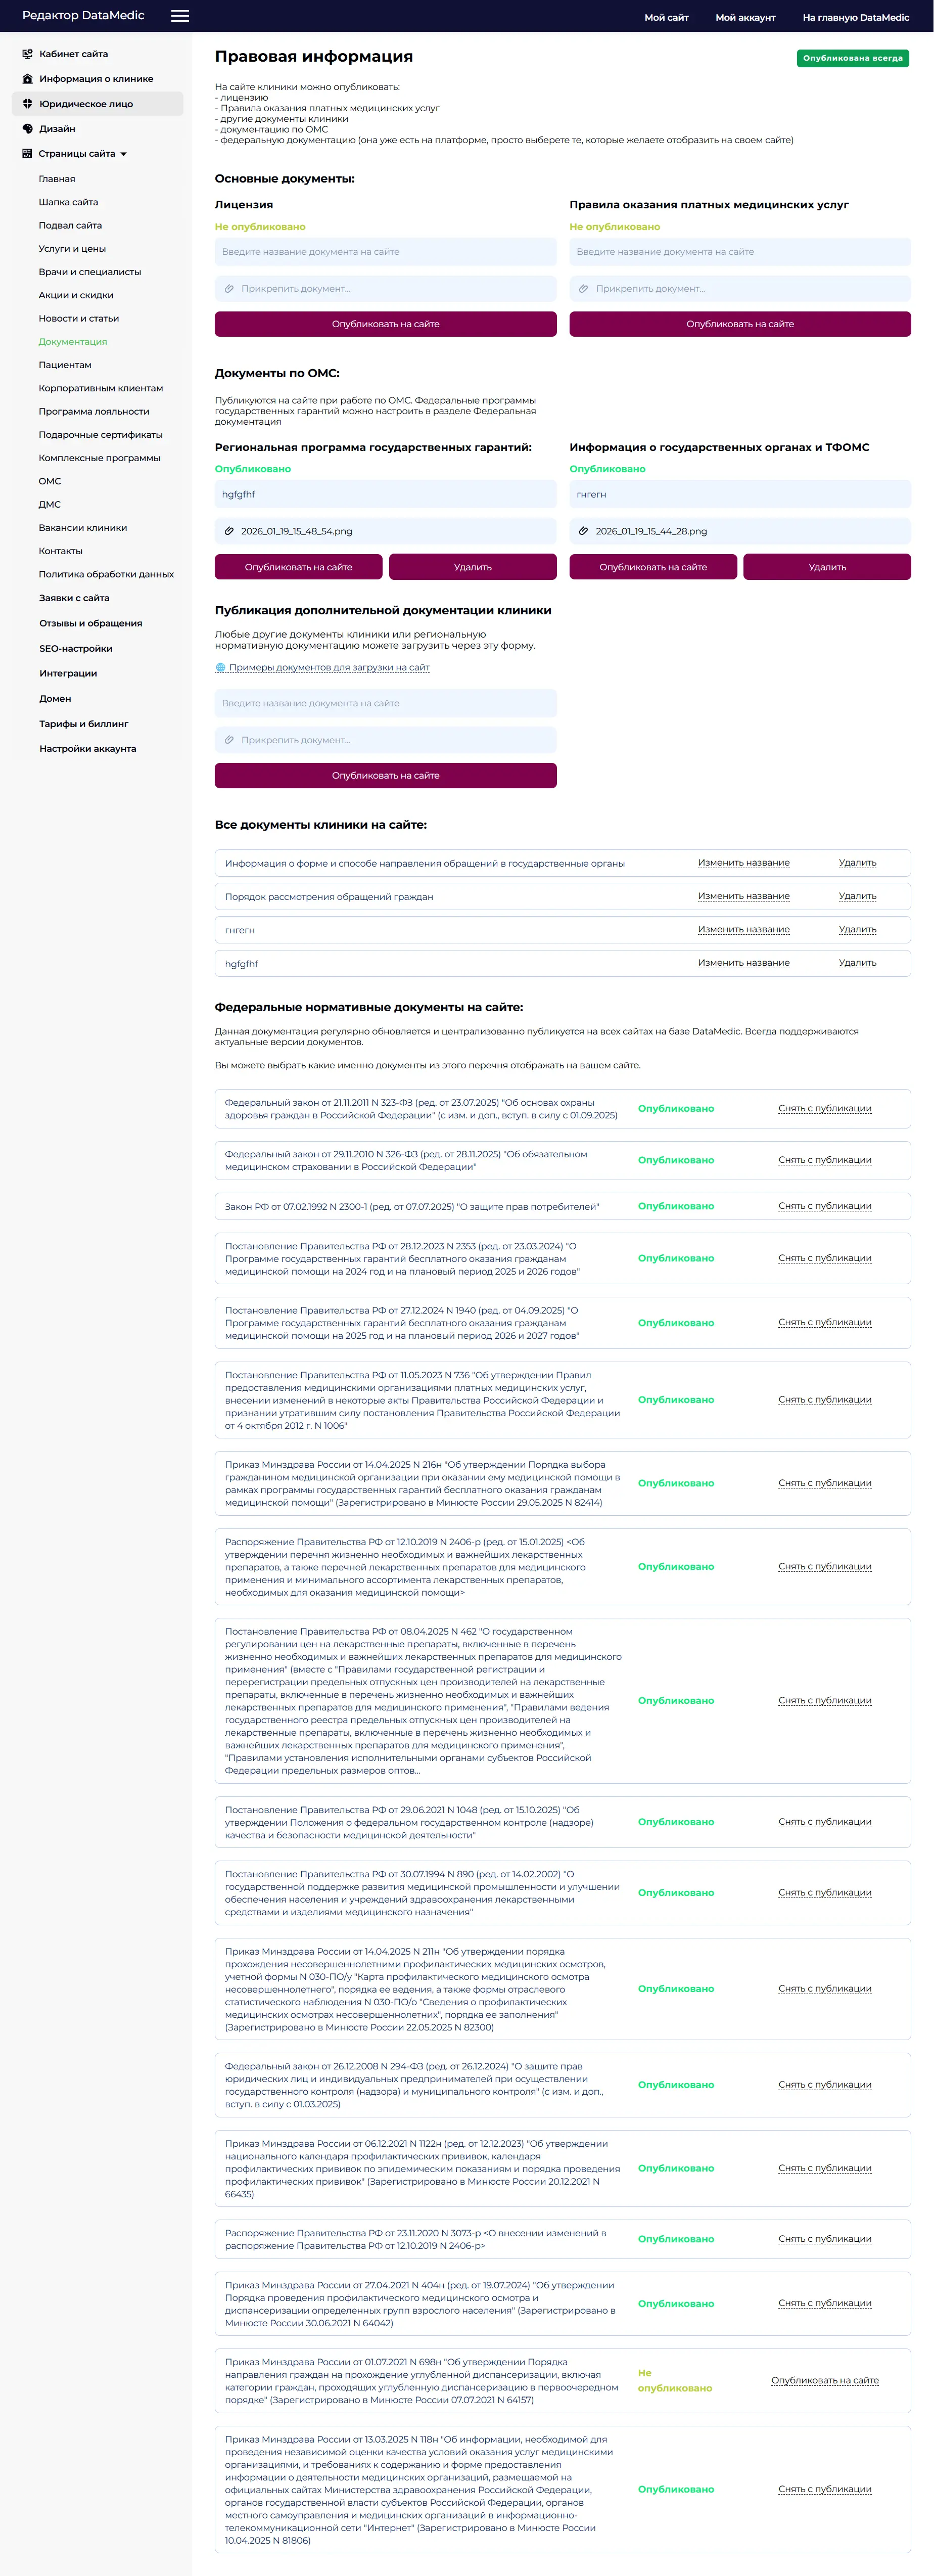Click globe icon beside Примеры документов link
The height and width of the screenshot is (2576, 934).
coord(220,667)
